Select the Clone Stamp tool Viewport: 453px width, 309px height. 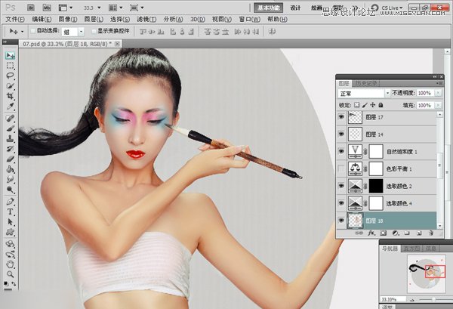pyautogui.click(x=10, y=138)
